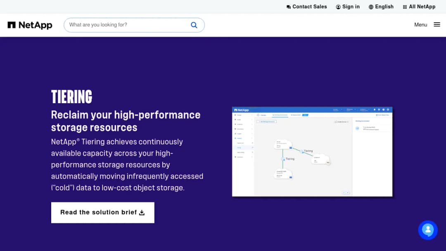
Task: Open the hamburger menu icon
Action: [437, 25]
